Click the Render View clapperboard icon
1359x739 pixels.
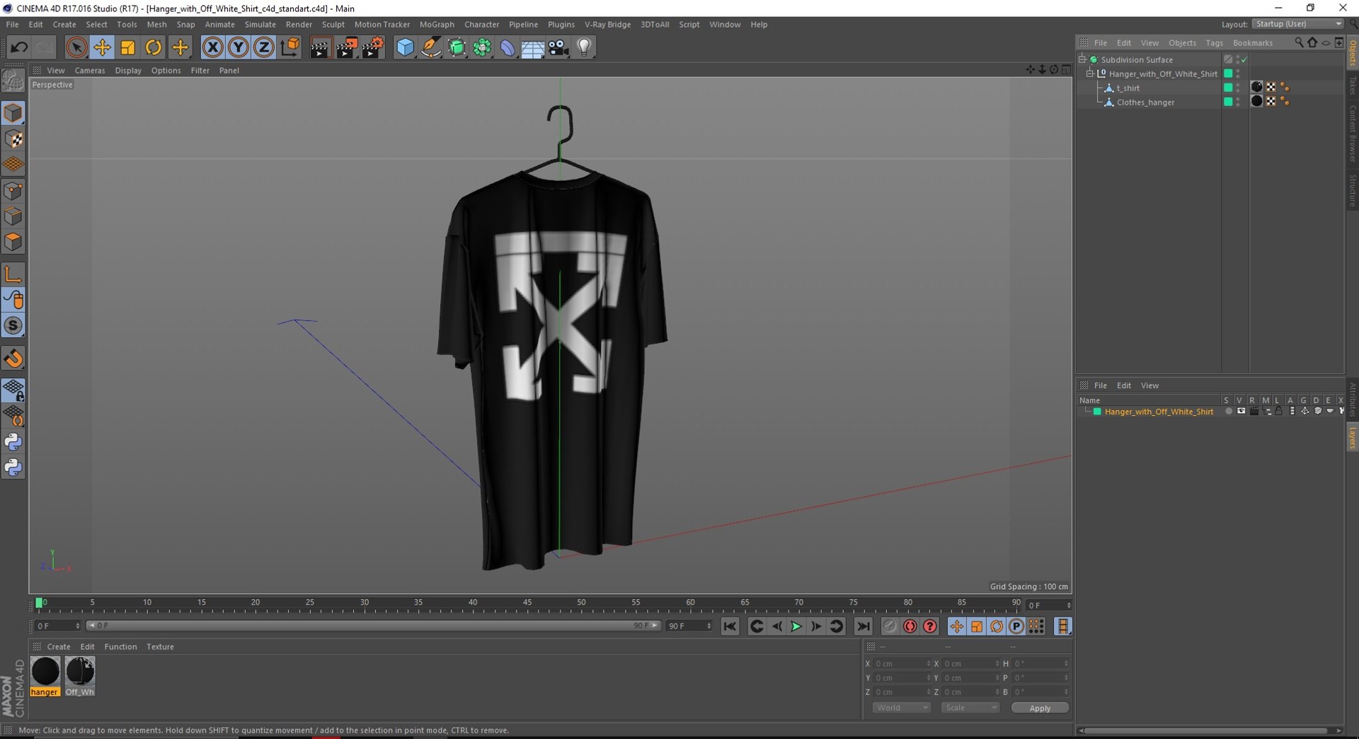[320, 47]
